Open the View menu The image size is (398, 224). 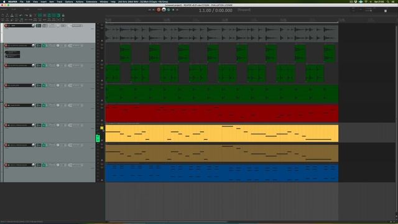pyautogui.click(x=35, y=1)
